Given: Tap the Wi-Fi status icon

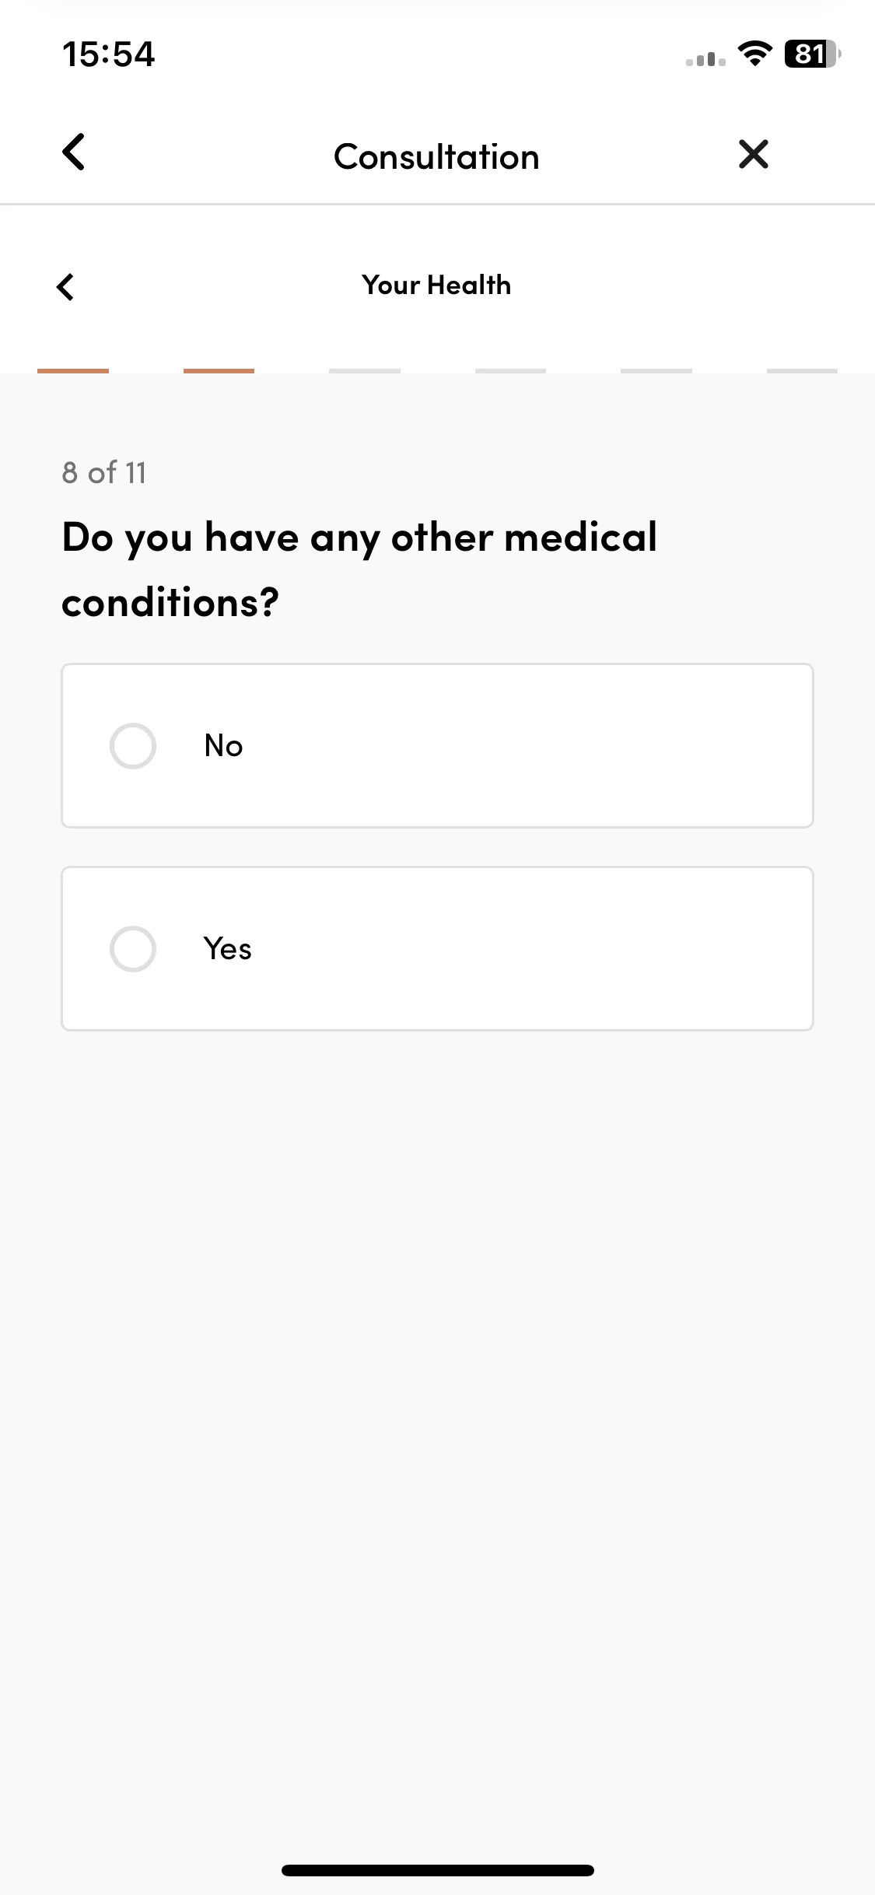Looking at the screenshot, I should click(754, 54).
